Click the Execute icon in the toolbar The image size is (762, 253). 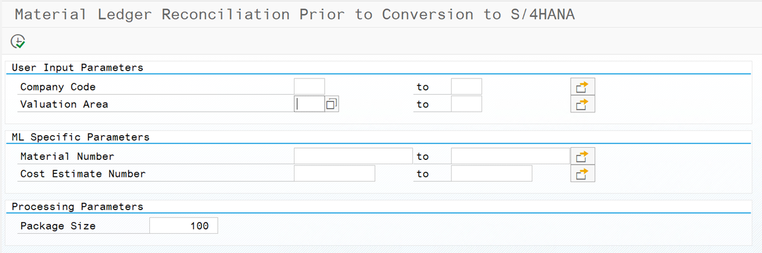pos(18,42)
